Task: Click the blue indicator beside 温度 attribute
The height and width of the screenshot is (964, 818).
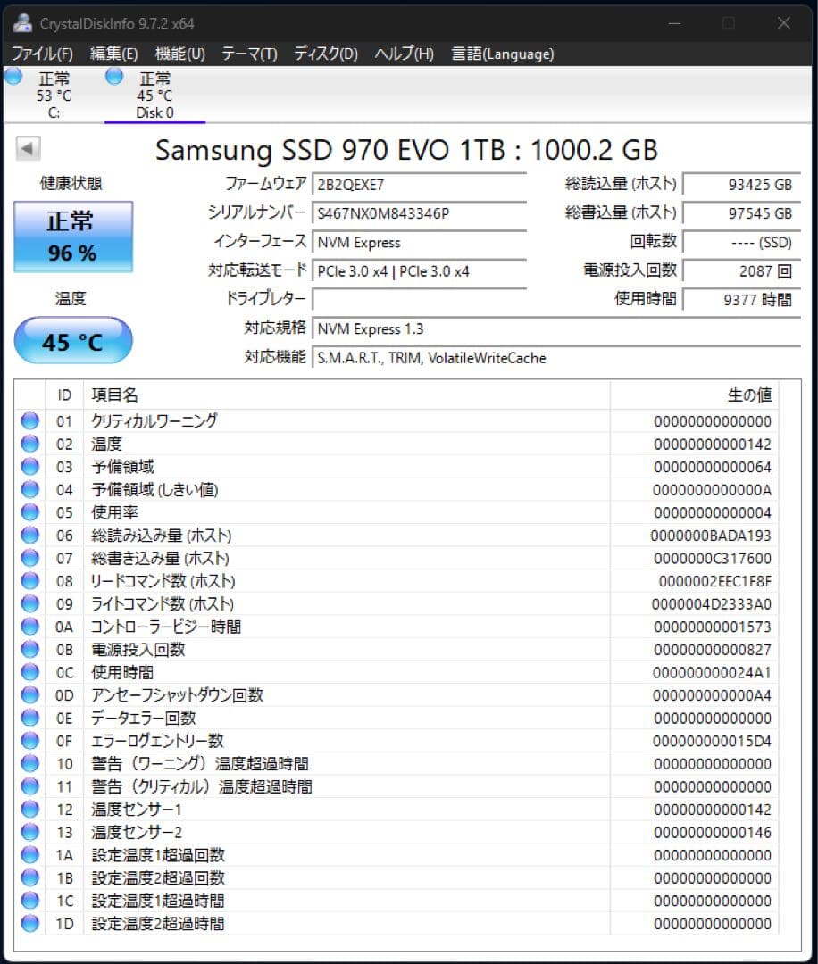Action: point(29,444)
